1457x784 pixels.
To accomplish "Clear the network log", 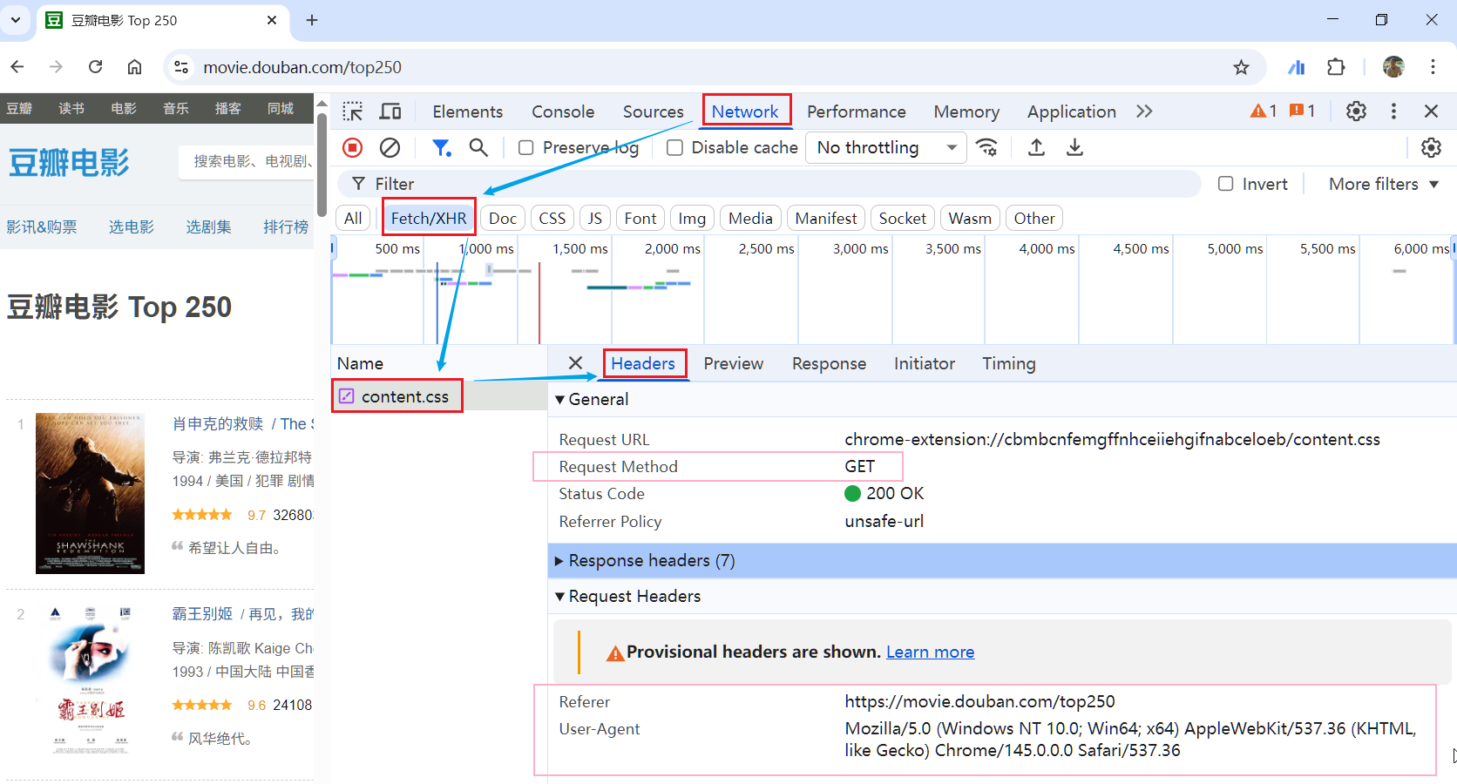I will coord(390,148).
